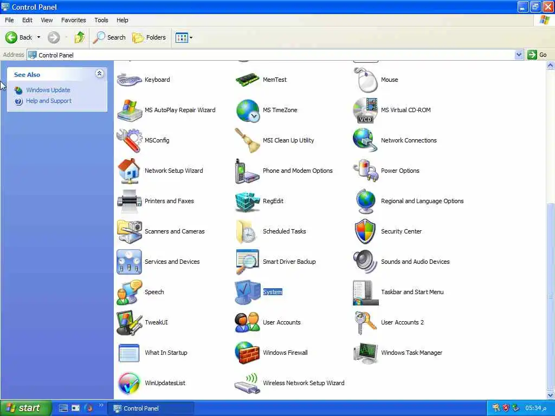Open the Services and Devices icon
The width and height of the screenshot is (555, 416).
pos(129,262)
